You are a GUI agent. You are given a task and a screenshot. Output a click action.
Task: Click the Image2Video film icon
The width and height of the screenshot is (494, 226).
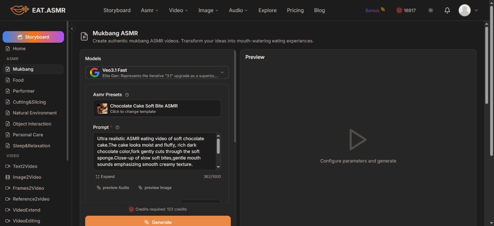coord(8,177)
